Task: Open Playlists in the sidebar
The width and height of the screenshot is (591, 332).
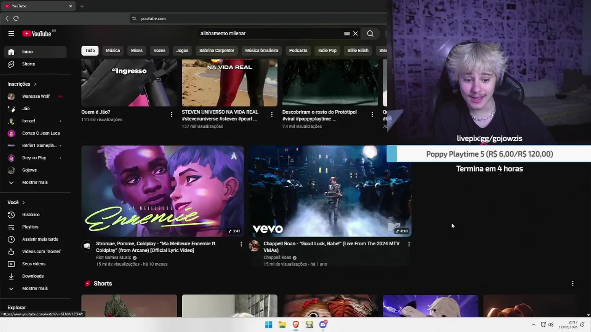Action: click(36, 227)
